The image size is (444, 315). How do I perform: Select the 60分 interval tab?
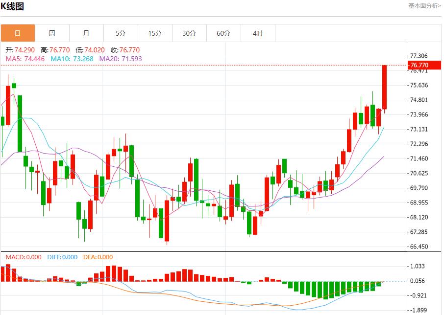click(x=223, y=33)
